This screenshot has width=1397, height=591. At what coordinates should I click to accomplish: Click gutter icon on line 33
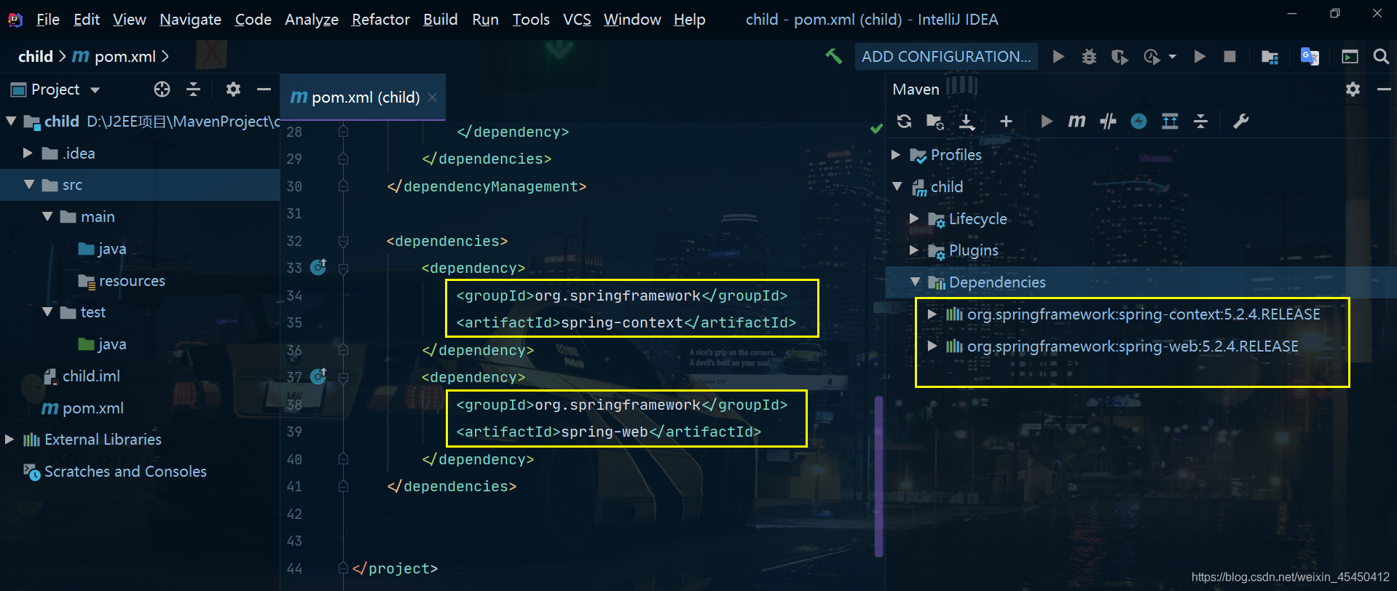click(x=318, y=267)
